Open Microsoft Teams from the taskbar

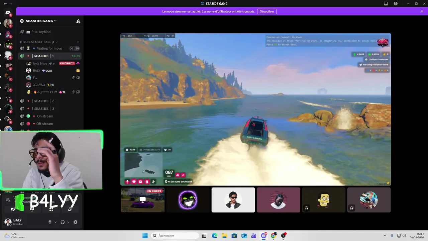click(x=254, y=236)
